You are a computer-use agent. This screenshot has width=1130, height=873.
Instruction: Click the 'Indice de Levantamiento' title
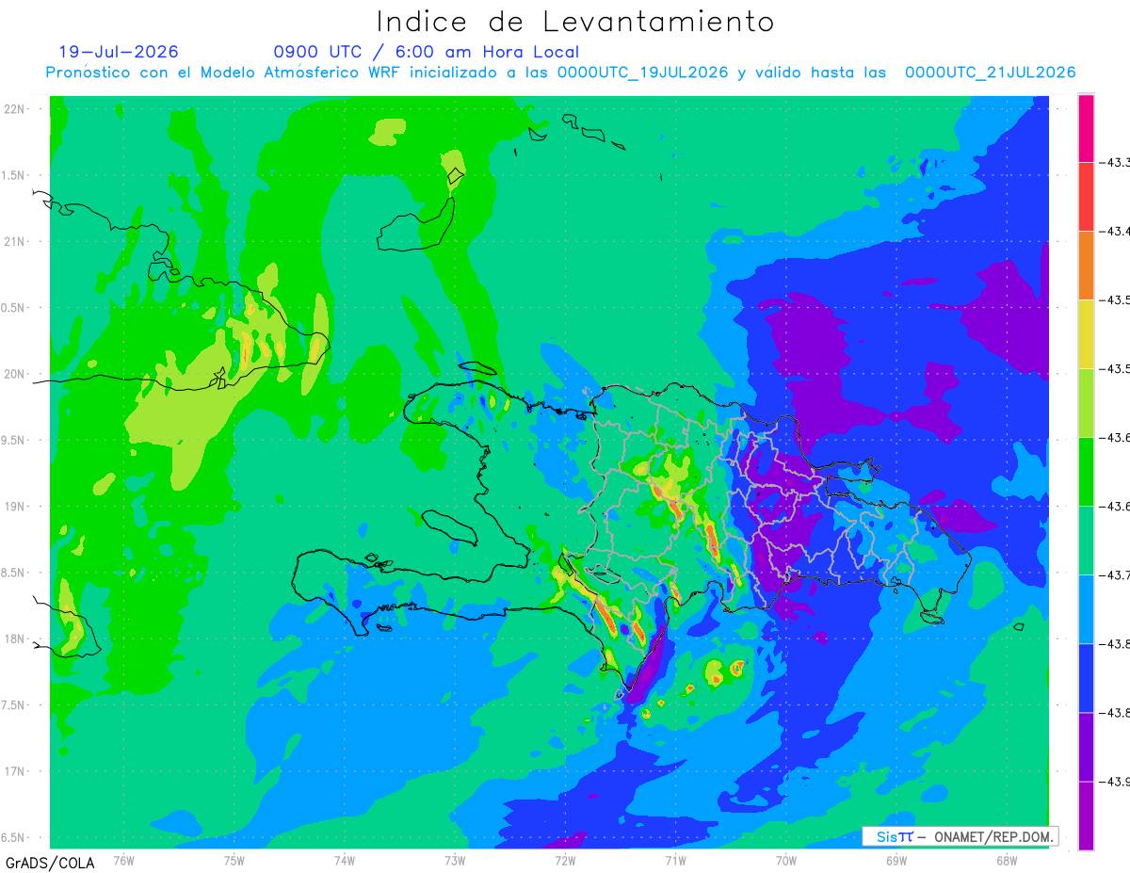tap(575, 22)
